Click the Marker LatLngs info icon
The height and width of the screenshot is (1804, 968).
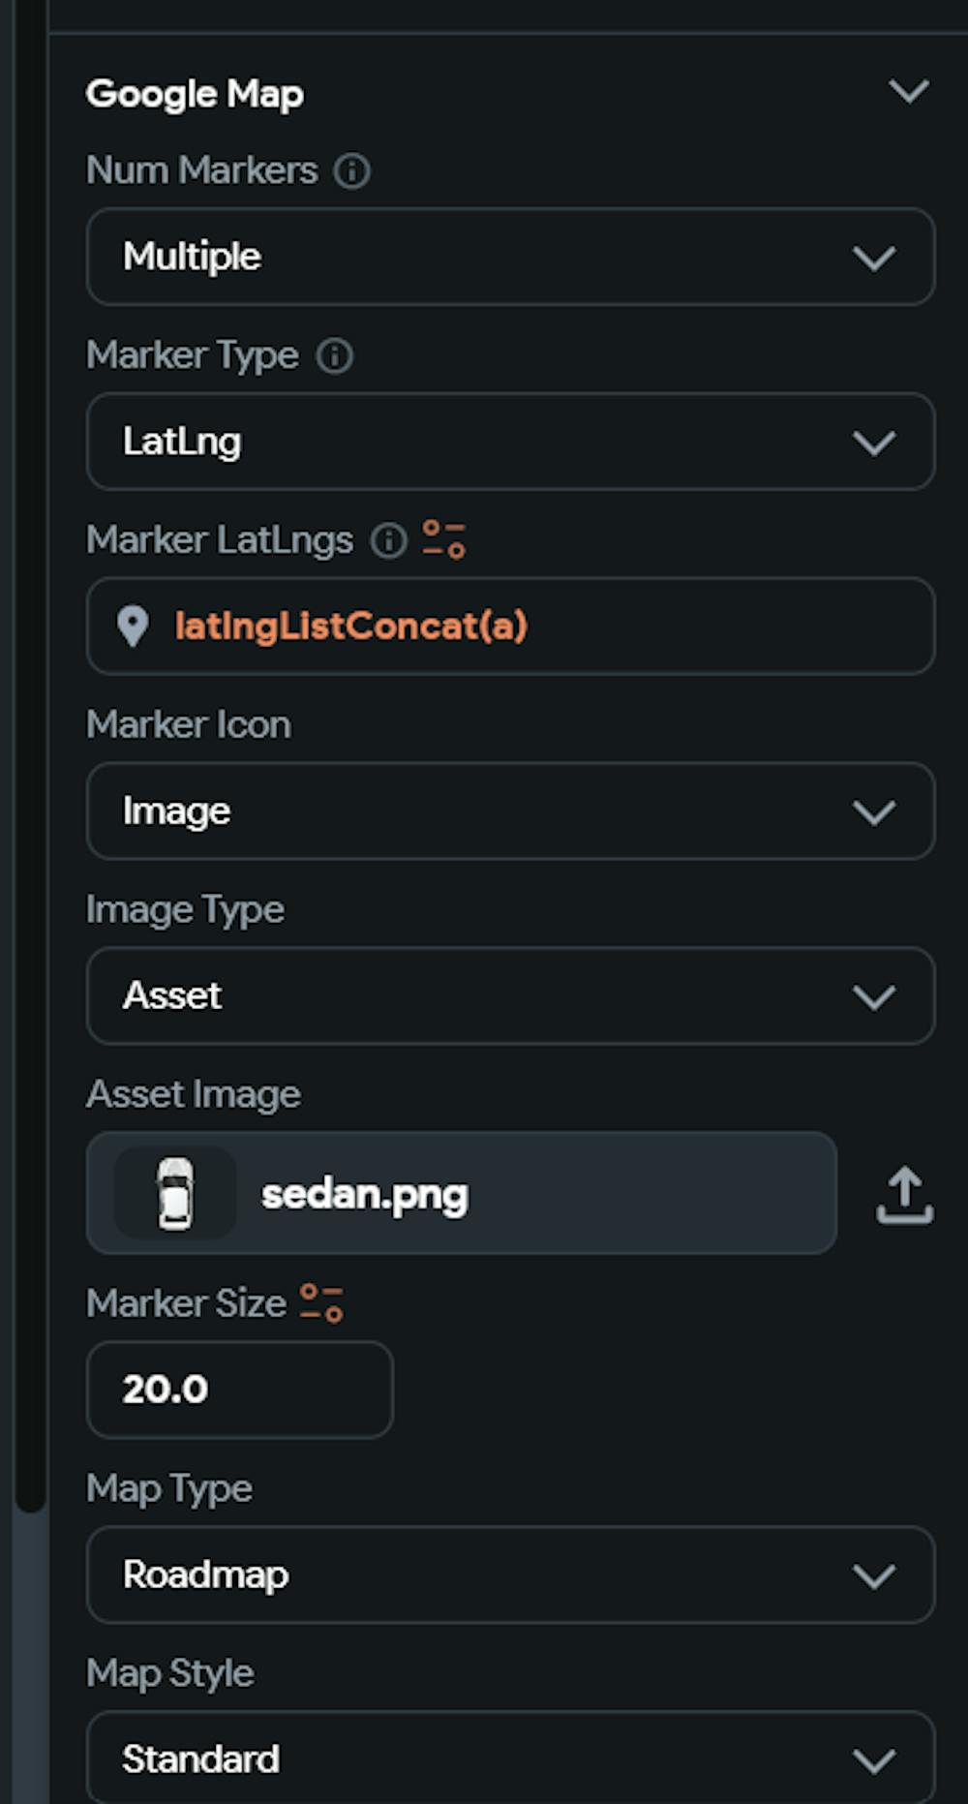pos(389,540)
